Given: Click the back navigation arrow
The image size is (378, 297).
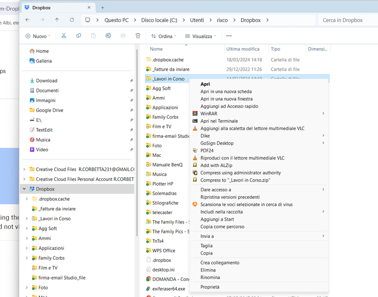Looking at the screenshot, I should tap(27, 20).
